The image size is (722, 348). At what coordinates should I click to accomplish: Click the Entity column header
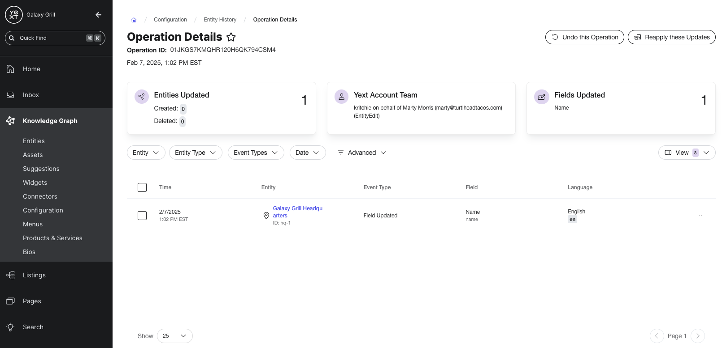click(268, 187)
